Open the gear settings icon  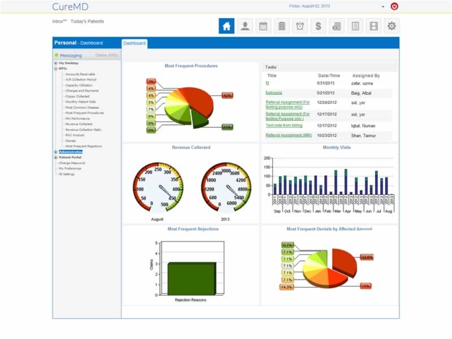coord(392,26)
